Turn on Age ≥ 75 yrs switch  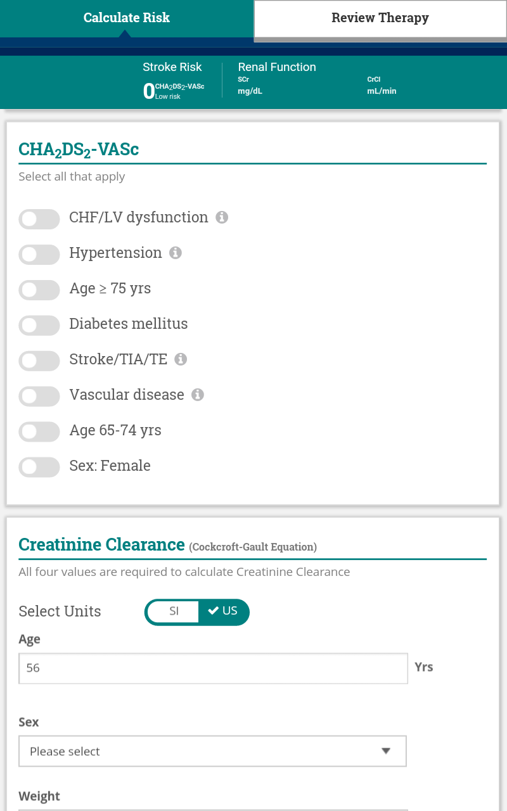pyautogui.click(x=39, y=290)
